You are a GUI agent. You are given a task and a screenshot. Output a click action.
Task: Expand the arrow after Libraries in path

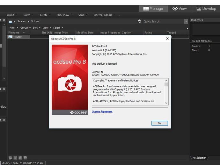click(x=28, y=21)
